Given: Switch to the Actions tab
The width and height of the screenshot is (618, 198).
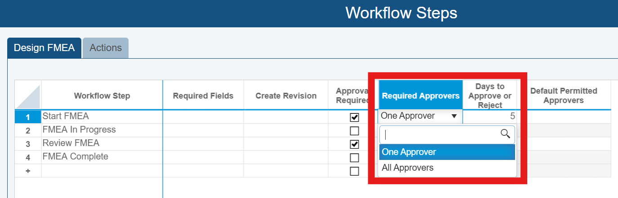Looking at the screenshot, I should coord(106,48).
